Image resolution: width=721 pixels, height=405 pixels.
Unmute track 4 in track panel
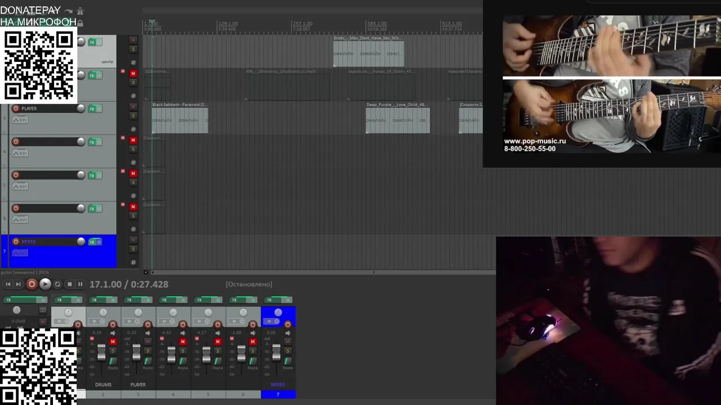133,140
